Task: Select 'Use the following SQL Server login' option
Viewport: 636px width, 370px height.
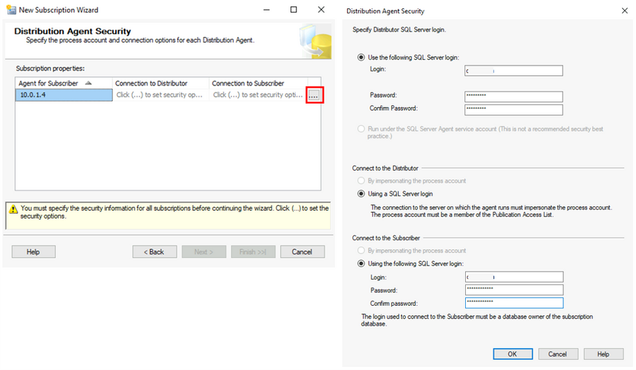Action: (361, 57)
